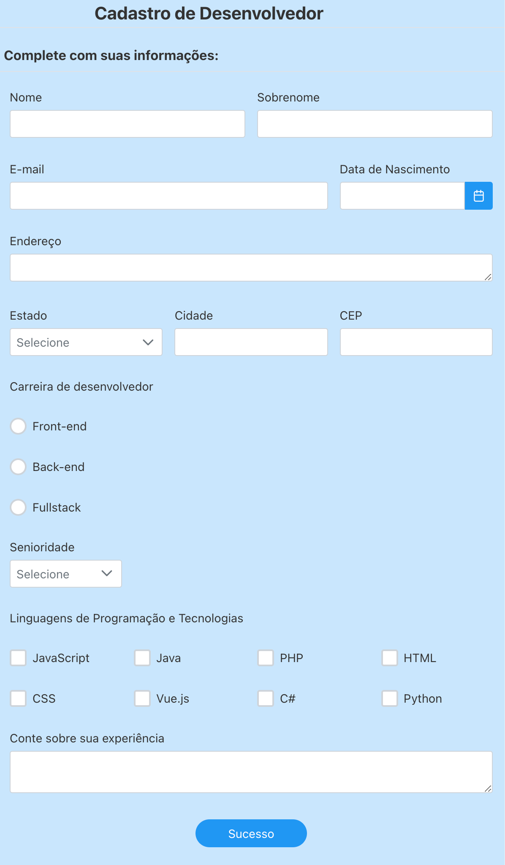The image size is (505, 865).
Task: Click inside the Sobrenome input field
Action: coord(375,123)
